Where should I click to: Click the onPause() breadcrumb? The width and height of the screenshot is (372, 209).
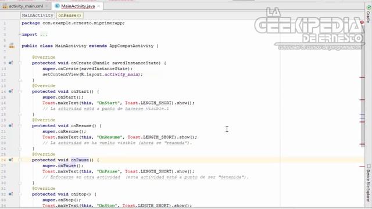70,16
